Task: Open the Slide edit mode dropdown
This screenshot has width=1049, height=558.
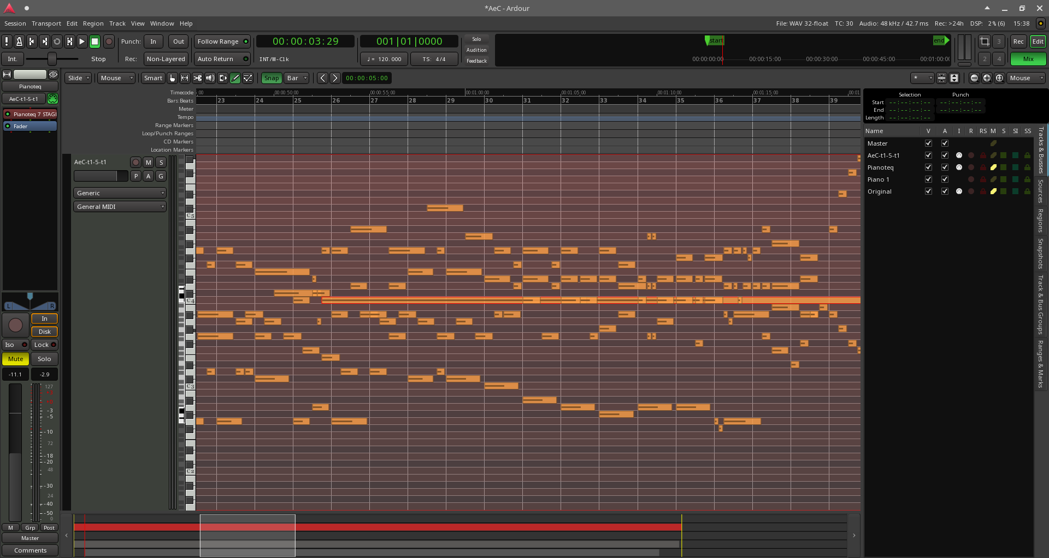Action: click(78, 78)
